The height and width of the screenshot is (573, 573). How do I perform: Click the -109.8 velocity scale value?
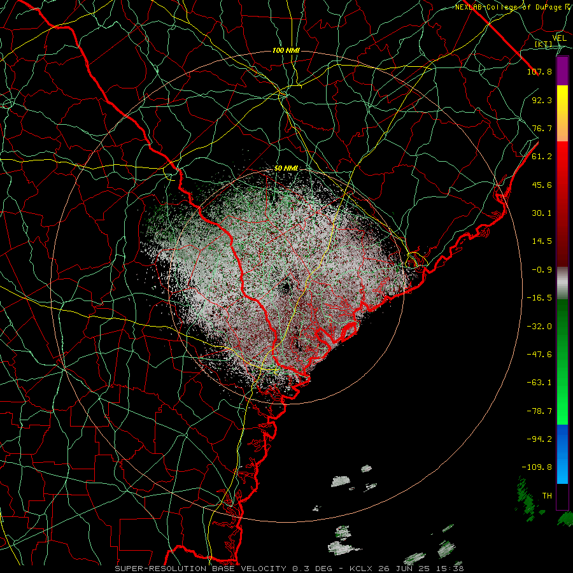537,467
